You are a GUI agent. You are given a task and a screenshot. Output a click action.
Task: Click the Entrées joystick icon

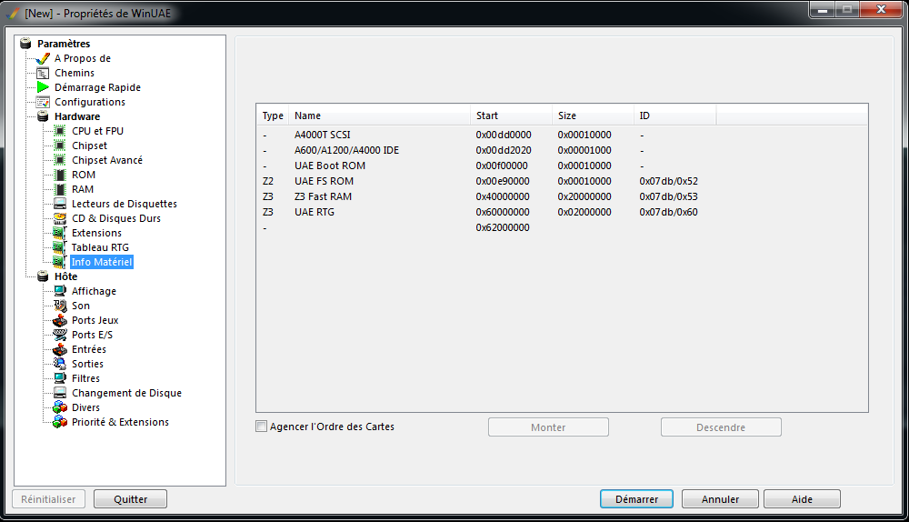[x=60, y=349]
